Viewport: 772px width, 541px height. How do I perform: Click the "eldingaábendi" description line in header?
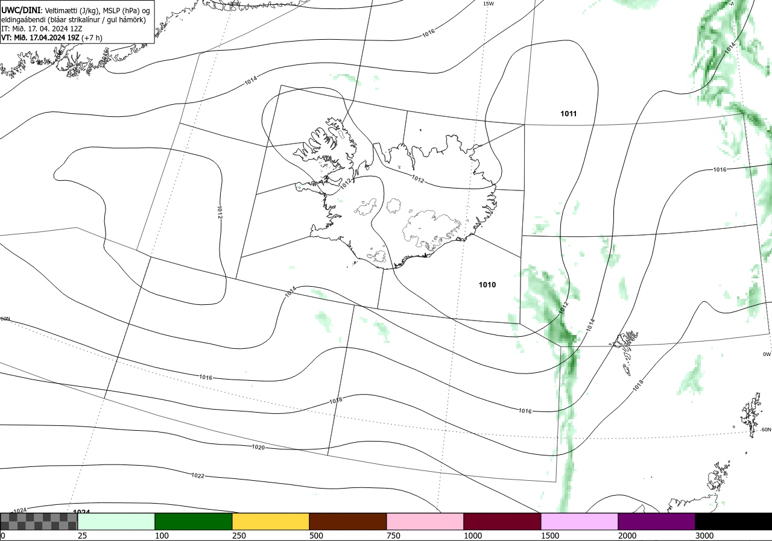pyautogui.click(x=73, y=20)
